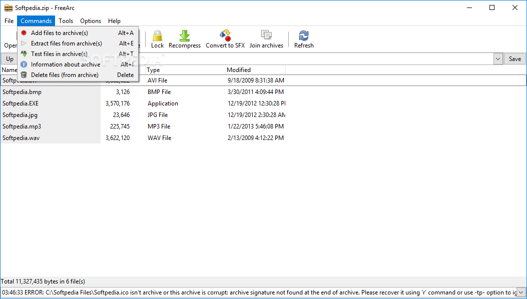Select the Softpedia.bmp file
The width and height of the screenshot is (527, 299).
[x=22, y=91]
